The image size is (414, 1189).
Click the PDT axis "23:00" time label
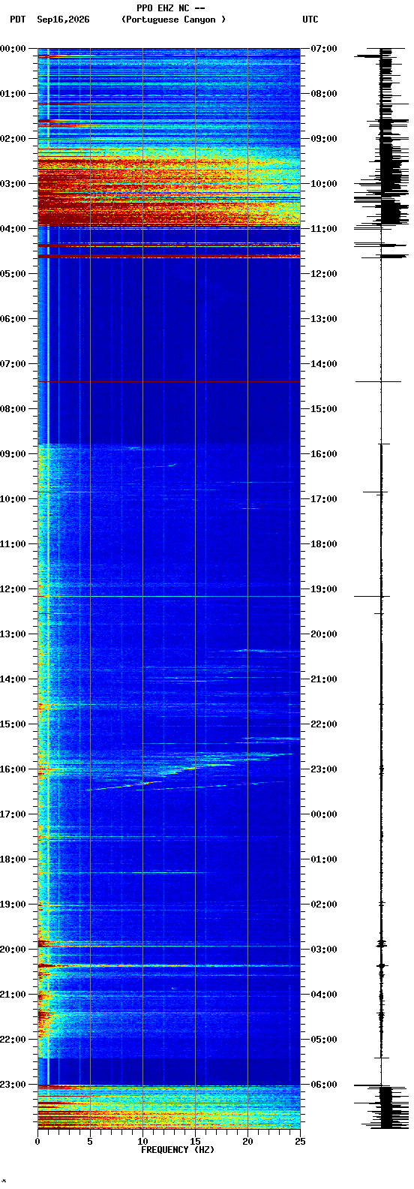tap(13, 1085)
